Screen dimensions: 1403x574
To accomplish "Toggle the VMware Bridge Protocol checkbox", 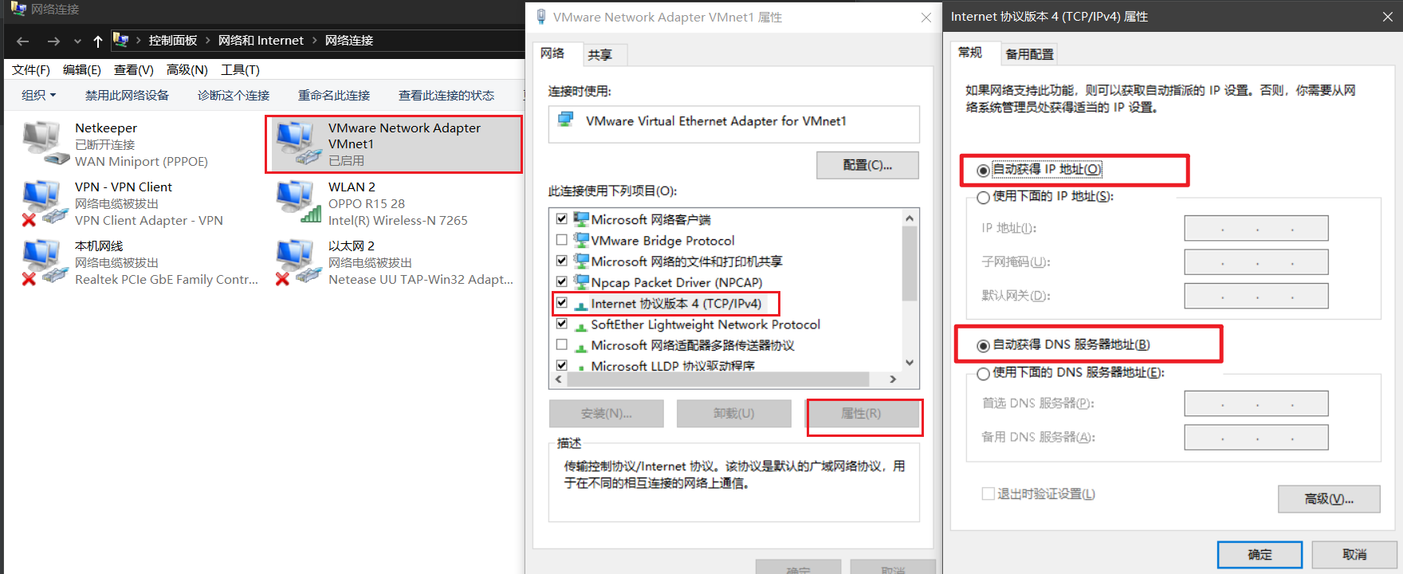I will coord(562,240).
